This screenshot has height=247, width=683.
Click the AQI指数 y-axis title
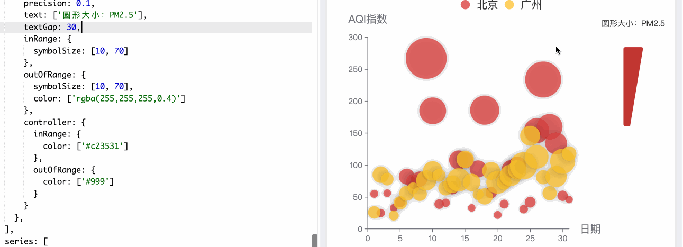(368, 20)
